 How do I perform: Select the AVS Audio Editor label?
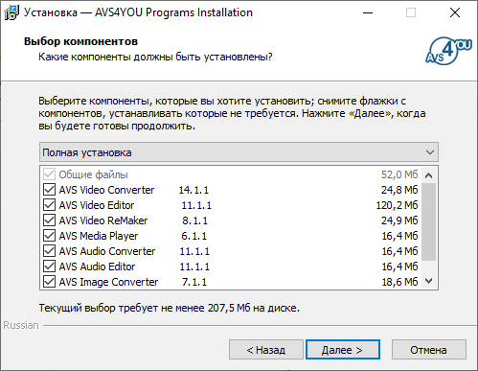coord(97,267)
